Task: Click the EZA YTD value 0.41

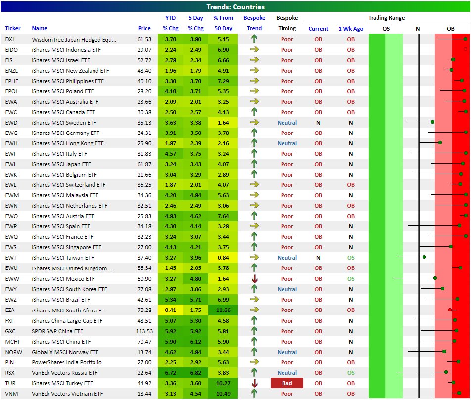Action: 170,310
